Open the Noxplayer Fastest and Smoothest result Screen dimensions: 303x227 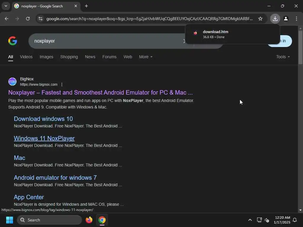[x=101, y=93]
